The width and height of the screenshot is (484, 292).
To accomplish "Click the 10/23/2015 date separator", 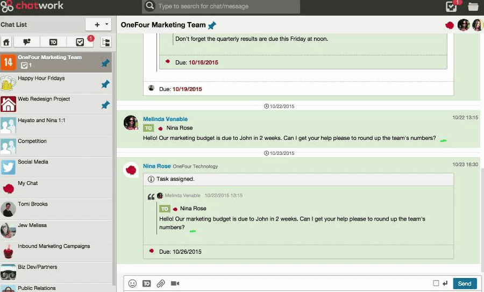I will 279,153.
